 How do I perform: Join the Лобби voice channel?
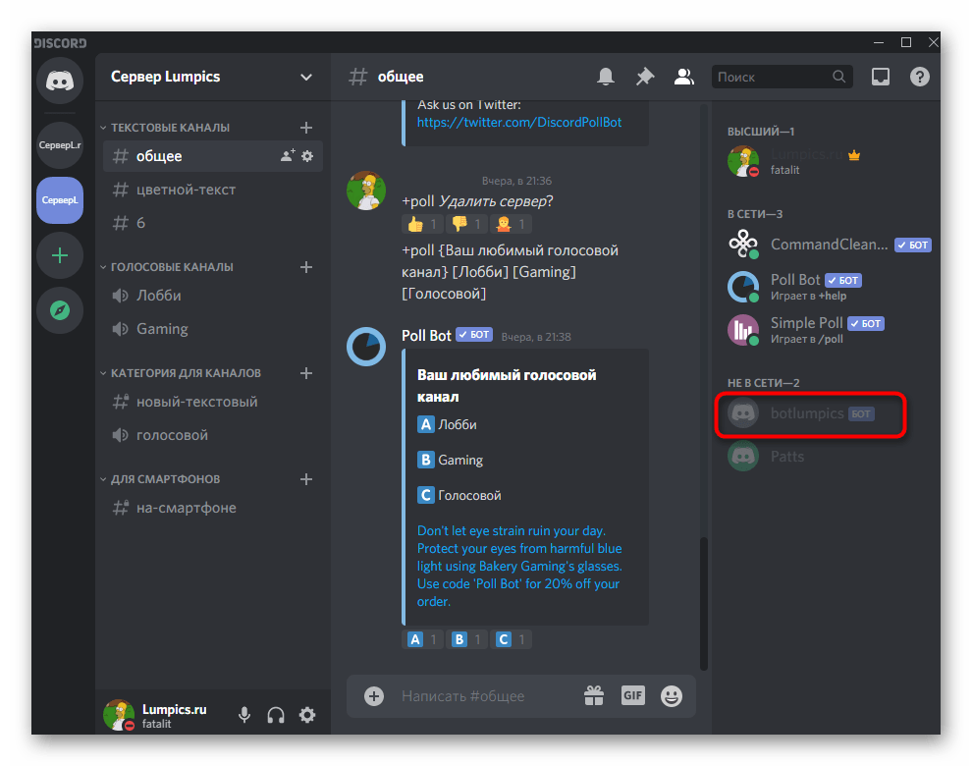pyautogui.click(x=159, y=296)
